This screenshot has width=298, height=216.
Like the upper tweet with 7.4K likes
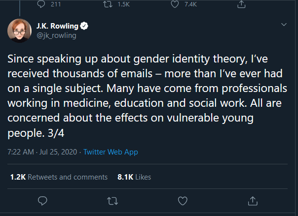point(174,4)
